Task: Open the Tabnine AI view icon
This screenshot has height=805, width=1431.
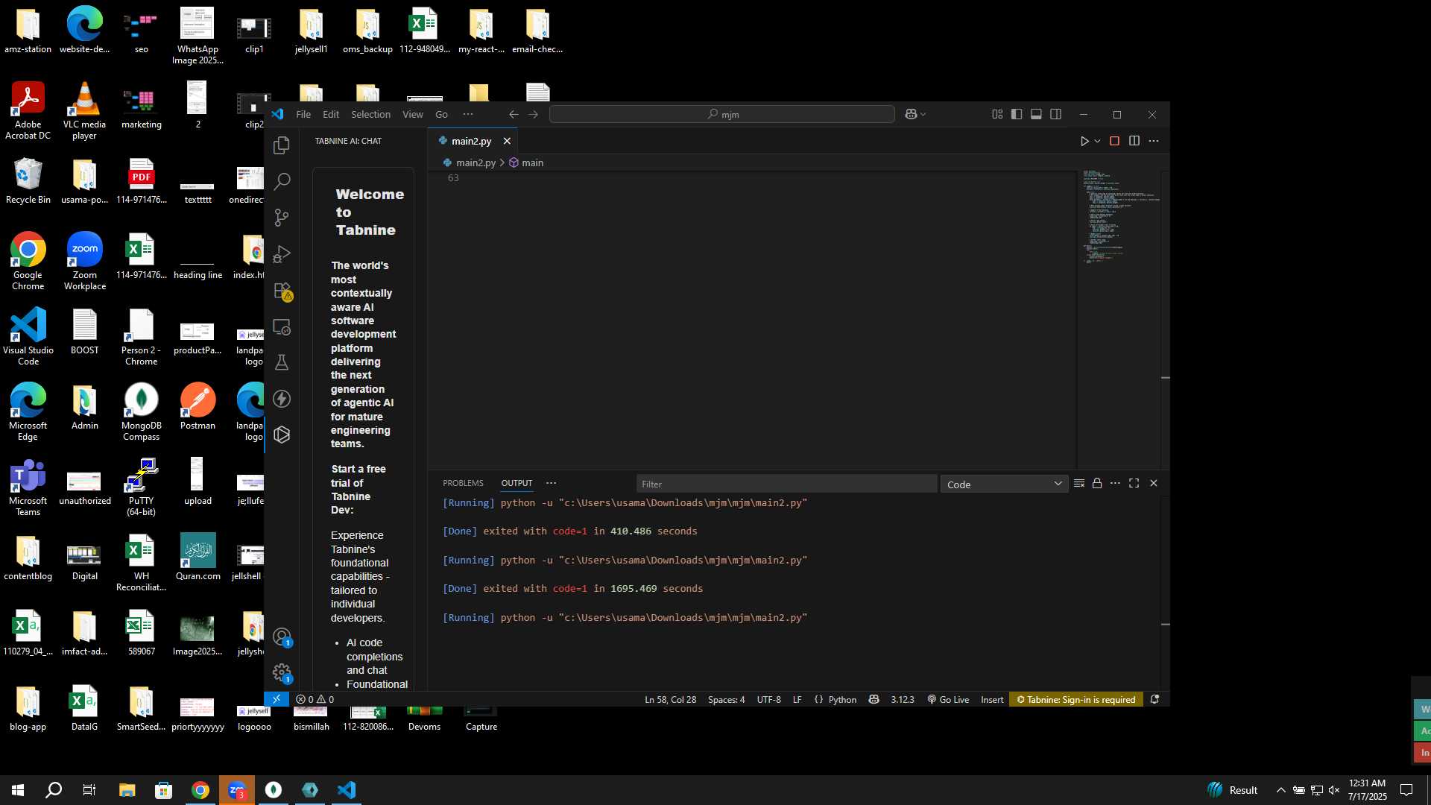Action: point(282,435)
